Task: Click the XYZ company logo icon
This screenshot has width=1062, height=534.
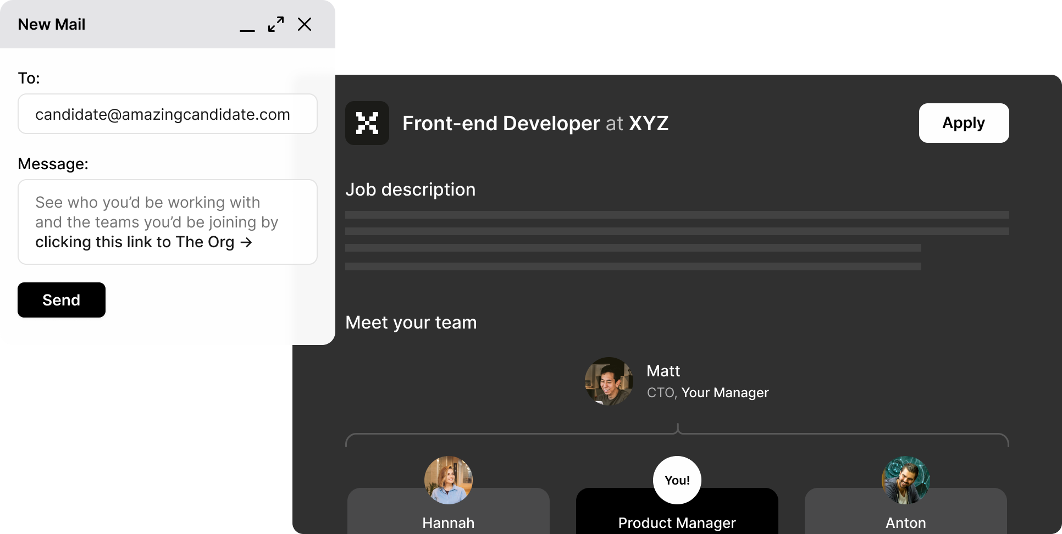Action: click(367, 123)
